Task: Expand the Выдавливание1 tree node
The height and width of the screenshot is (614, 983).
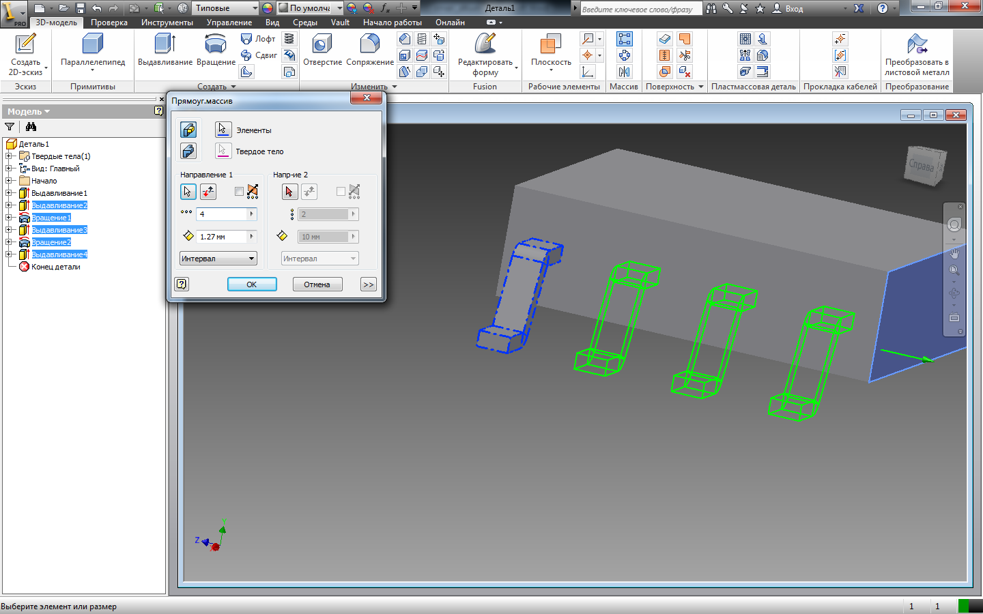Action: coord(10,193)
